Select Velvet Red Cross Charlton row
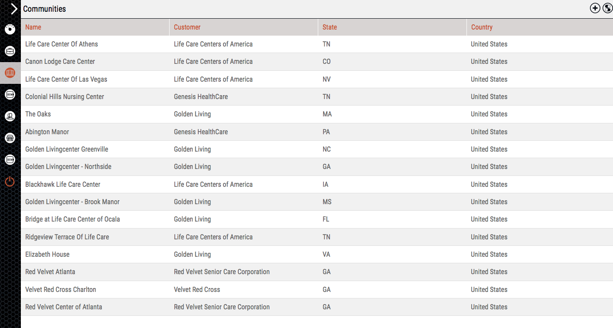 (60, 289)
